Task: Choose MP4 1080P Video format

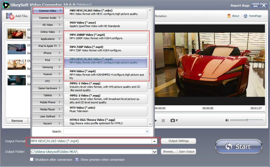Action: (106, 38)
